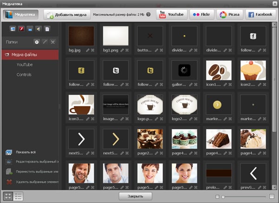Click the edit pencil under bg.jpg
Screen dimensions: 279x203
[x=86, y=50]
